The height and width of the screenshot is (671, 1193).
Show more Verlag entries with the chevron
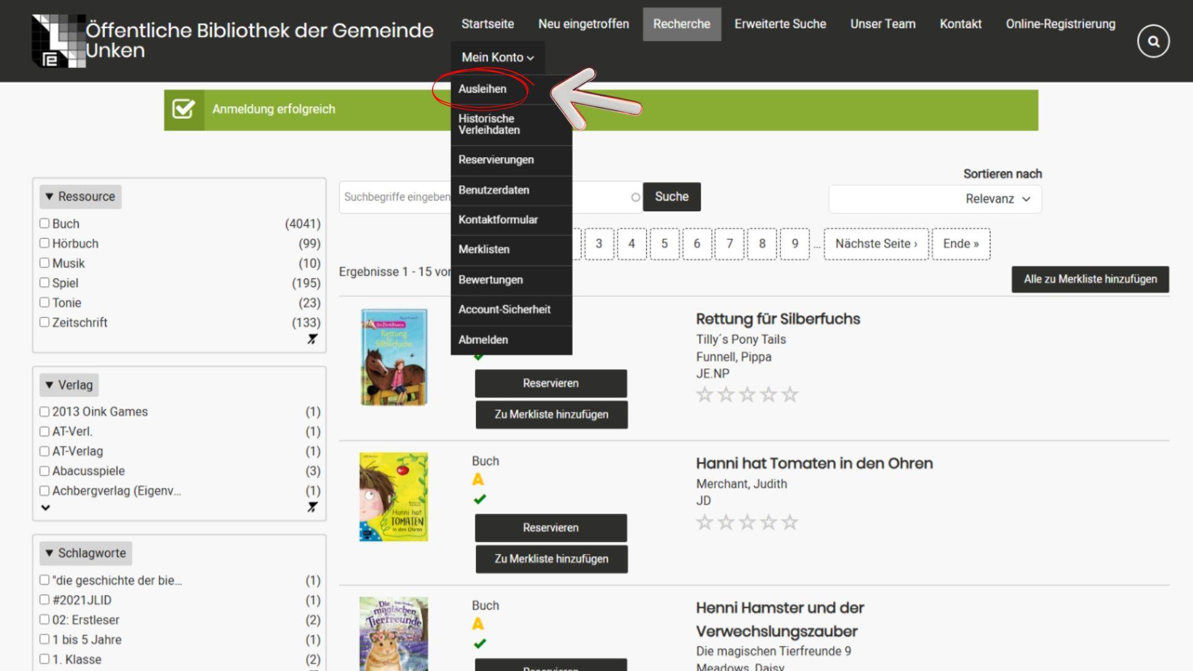(x=45, y=508)
